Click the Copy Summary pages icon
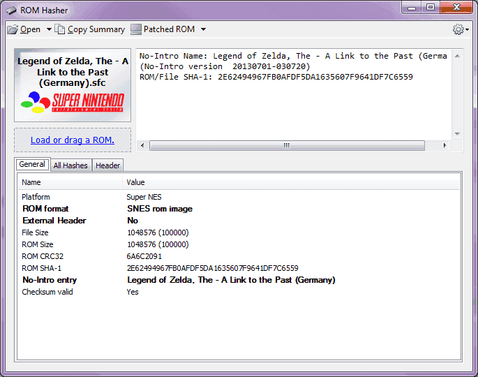 tap(59, 29)
